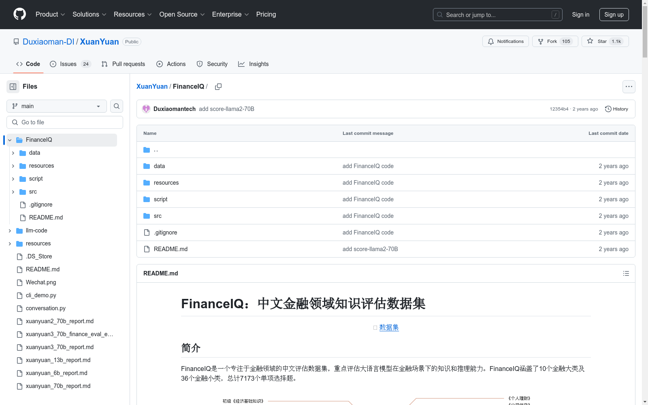This screenshot has height=405, width=648.
Task: Open the main branch dropdown
Action: 56,106
